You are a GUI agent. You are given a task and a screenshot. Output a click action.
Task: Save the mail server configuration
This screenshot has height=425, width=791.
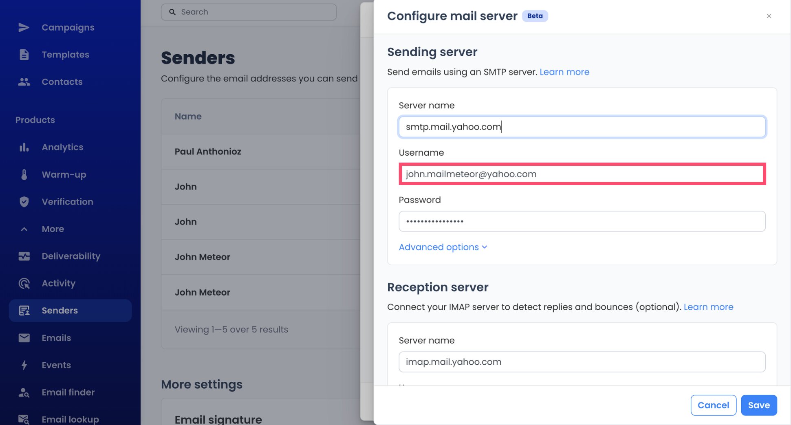pos(759,405)
